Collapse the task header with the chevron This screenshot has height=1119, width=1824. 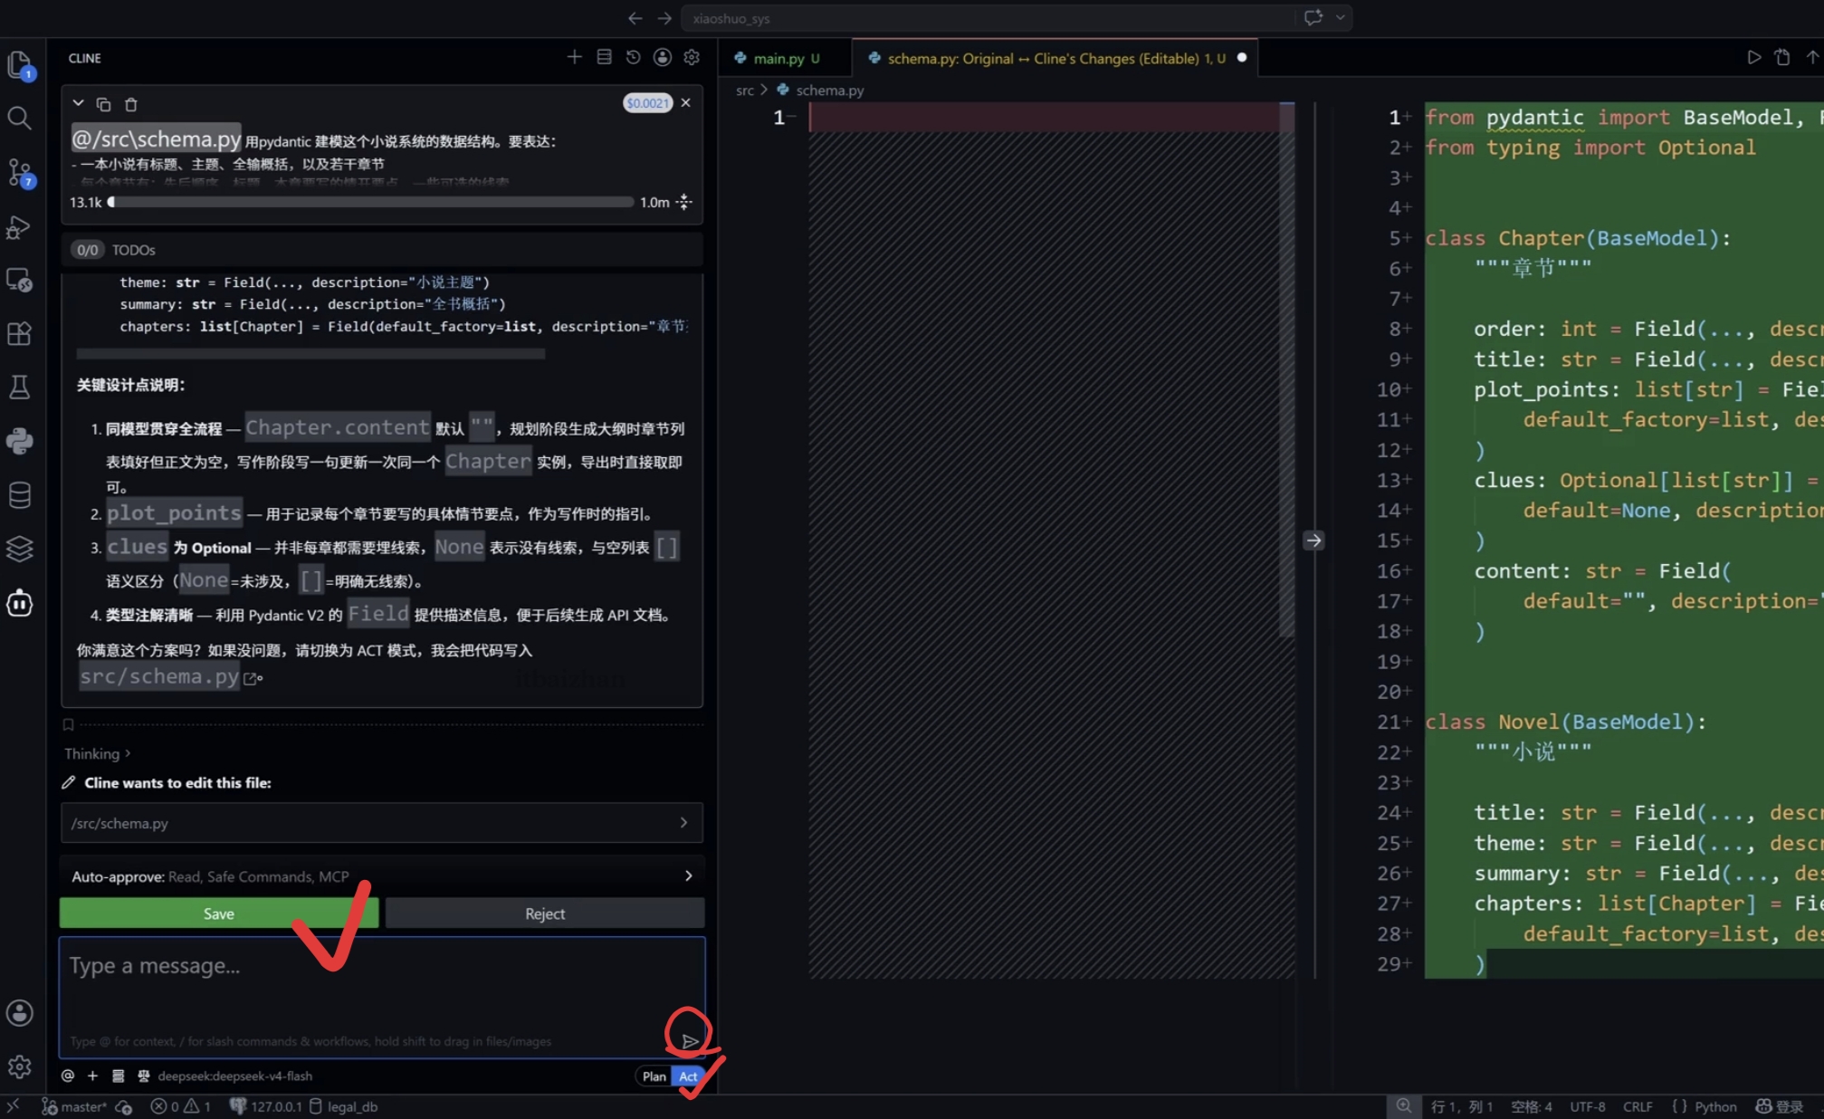coord(78,103)
